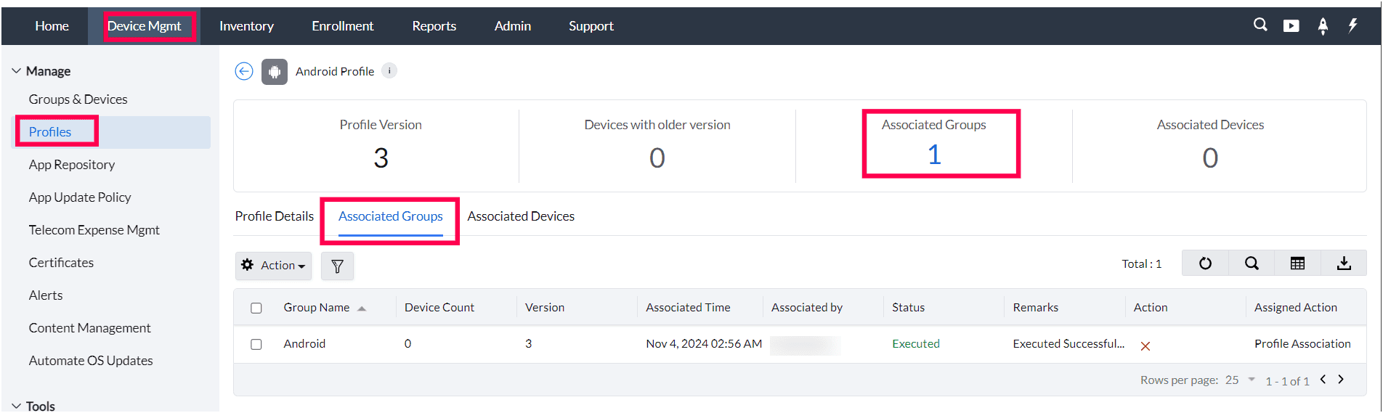Open the filter funnel icon

click(337, 266)
